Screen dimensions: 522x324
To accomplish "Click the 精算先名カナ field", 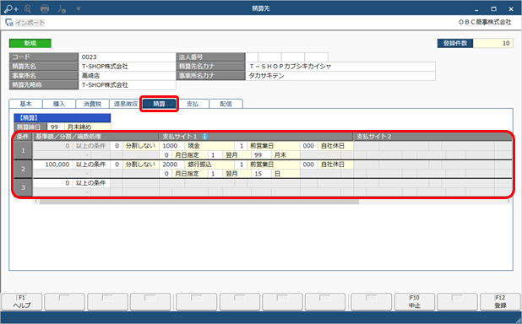I will [x=340, y=66].
